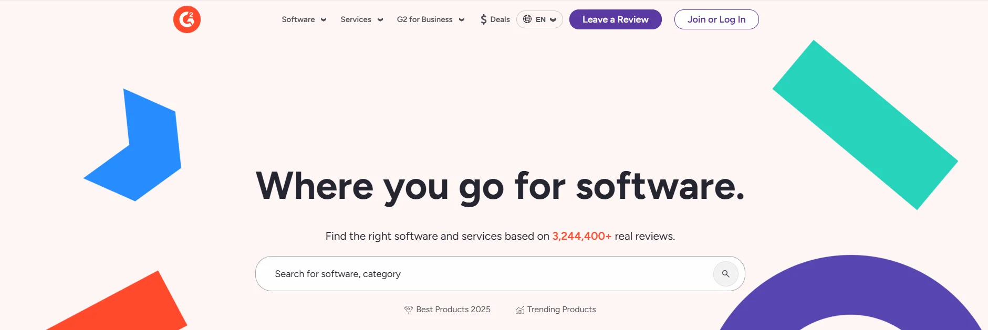988x330 pixels.
Task: Focus the Search for software input field
Action: pos(483,274)
